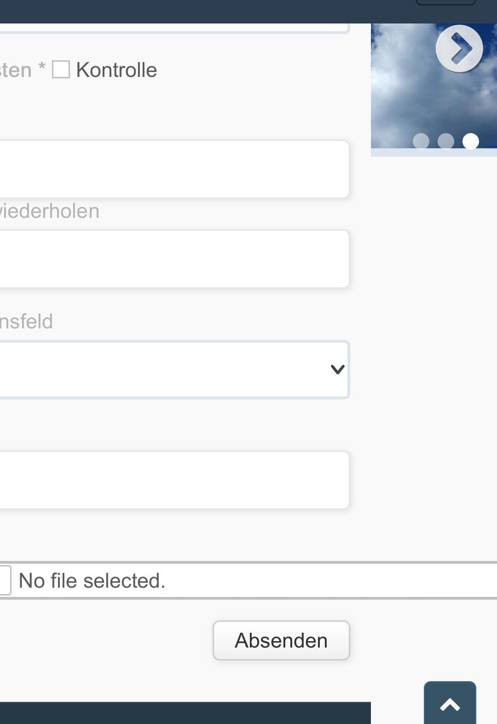Expand the select box under 'nsfeld'
Screen dimensions: 497x724
click(174, 369)
